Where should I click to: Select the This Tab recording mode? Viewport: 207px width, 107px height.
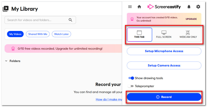pos(139,35)
